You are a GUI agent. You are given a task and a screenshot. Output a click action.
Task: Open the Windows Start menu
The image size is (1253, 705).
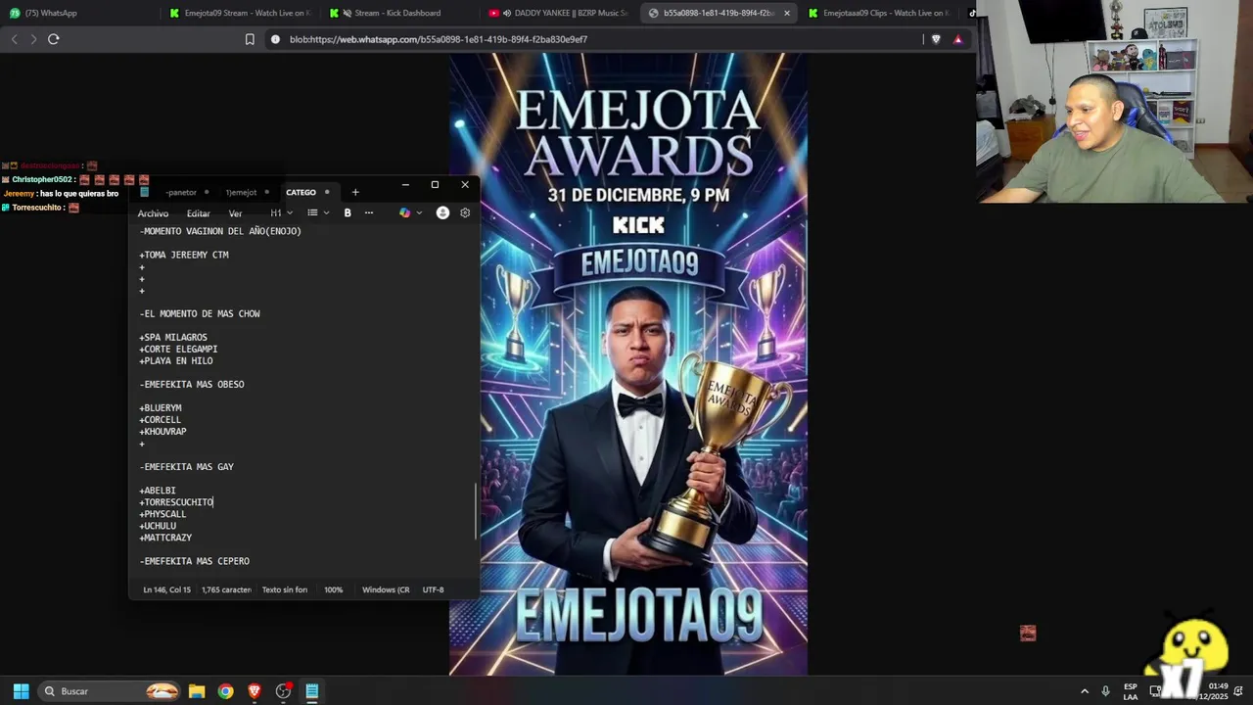click(21, 691)
